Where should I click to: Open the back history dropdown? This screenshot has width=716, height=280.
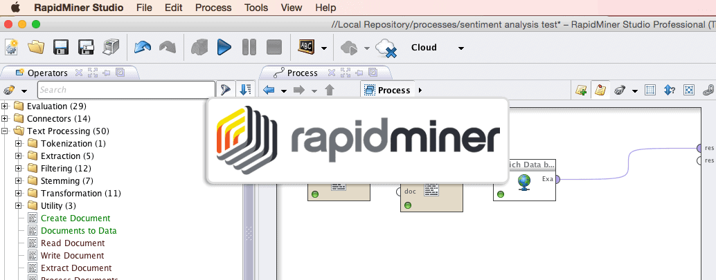pyautogui.click(x=284, y=91)
